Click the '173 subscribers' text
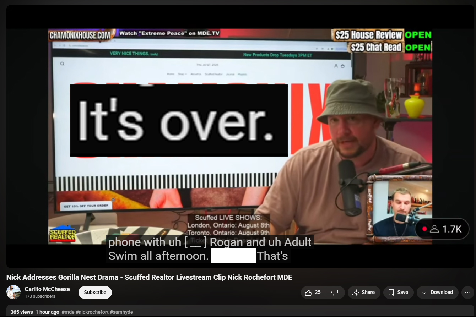The width and height of the screenshot is (476, 317). coord(40,296)
